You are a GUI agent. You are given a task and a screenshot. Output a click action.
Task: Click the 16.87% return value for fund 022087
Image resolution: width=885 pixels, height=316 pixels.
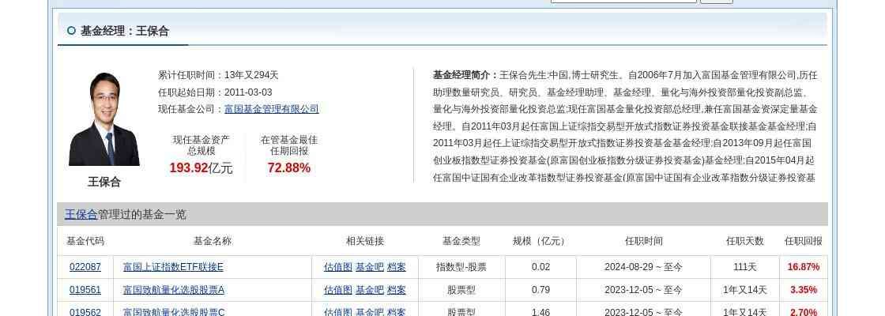(x=803, y=267)
